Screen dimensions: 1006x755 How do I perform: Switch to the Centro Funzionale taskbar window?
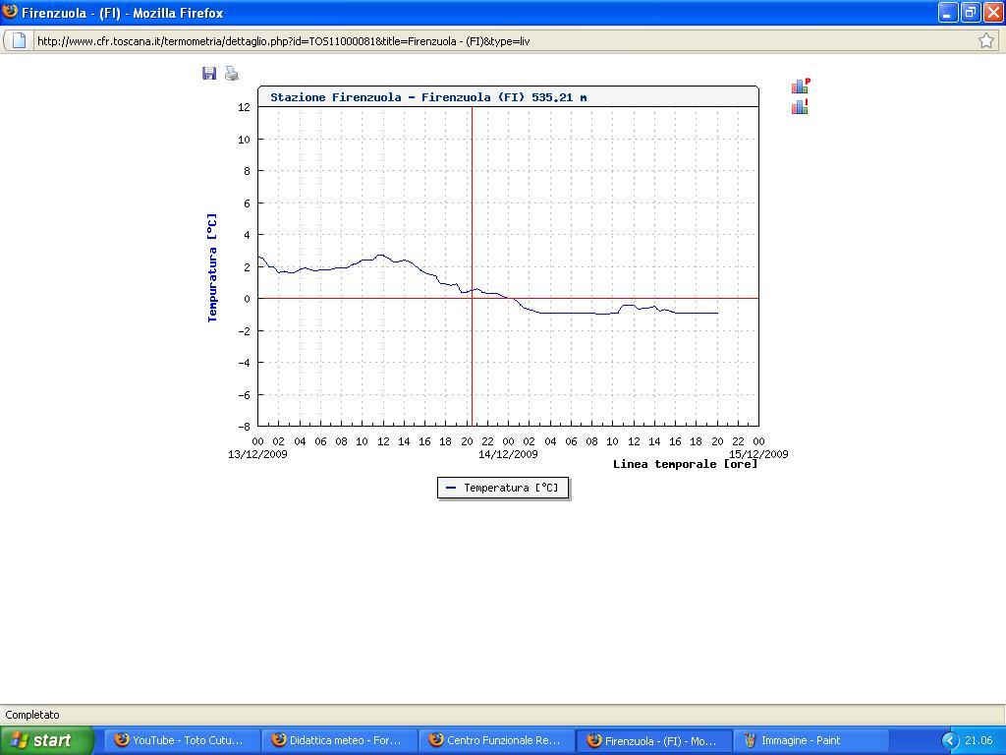pyautogui.click(x=496, y=740)
